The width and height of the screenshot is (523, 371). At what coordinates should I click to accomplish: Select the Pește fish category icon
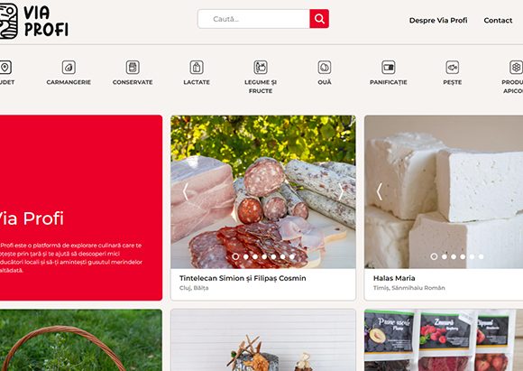click(x=453, y=67)
